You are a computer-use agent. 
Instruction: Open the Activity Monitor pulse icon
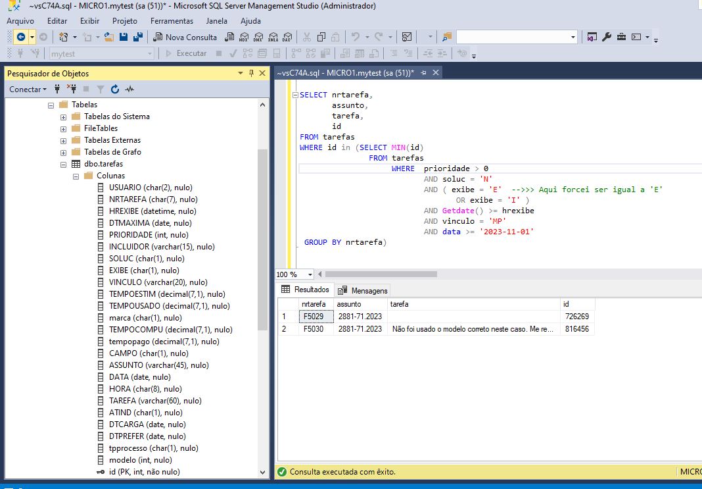coord(129,89)
